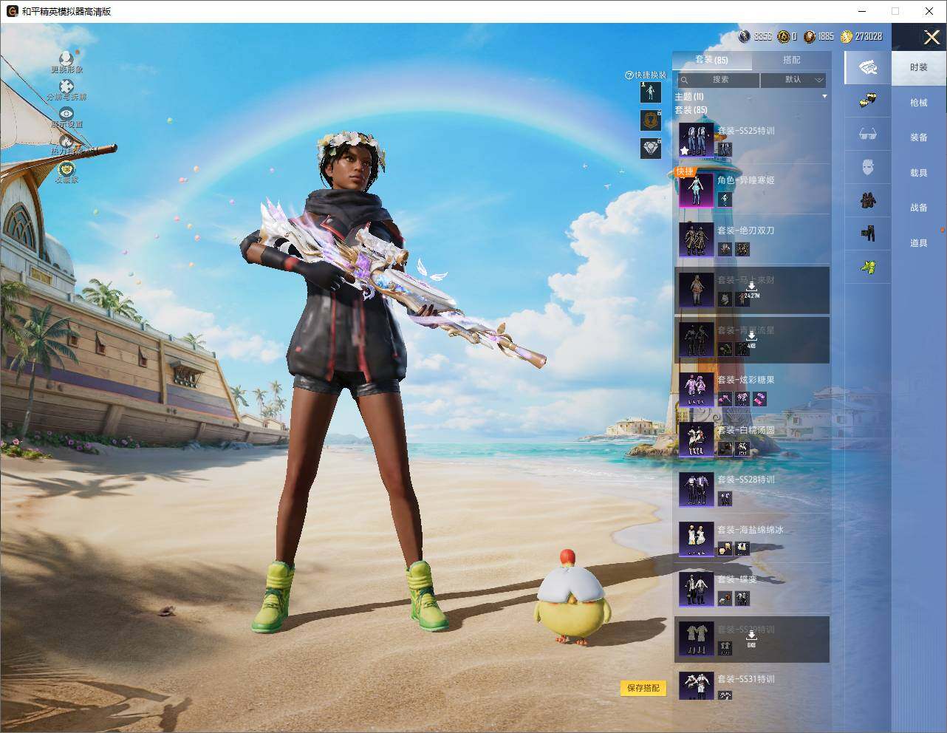
Task: Expand the 主题(11) section arrow
Action: (x=824, y=97)
